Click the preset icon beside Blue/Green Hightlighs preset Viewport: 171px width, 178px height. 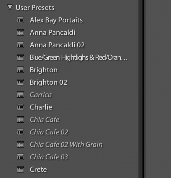(x=20, y=57)
